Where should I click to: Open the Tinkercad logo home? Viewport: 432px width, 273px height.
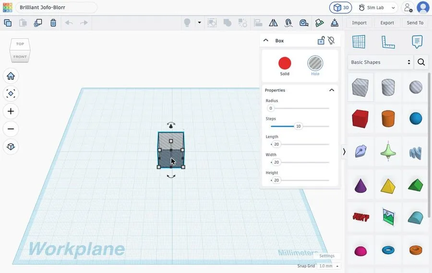(7, 7)
